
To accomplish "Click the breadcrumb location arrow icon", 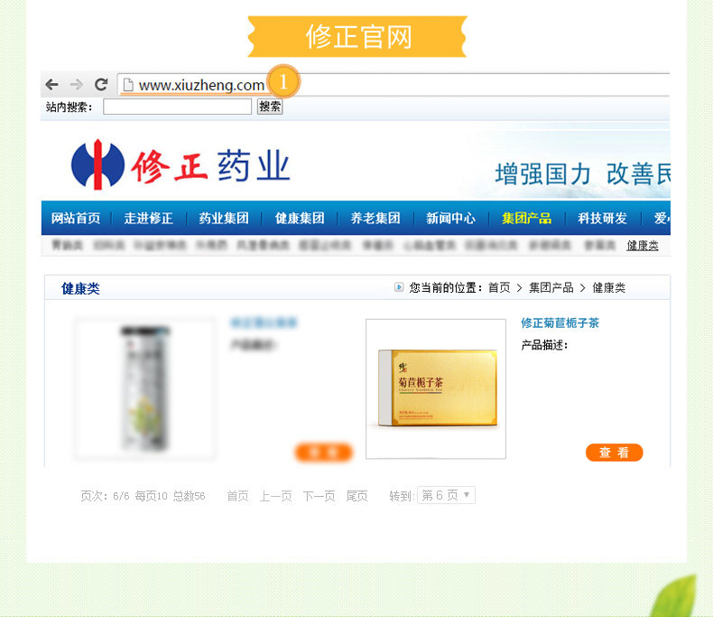I will click(x=399, y=287).
